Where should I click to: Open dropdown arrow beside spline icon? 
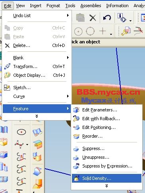[27, 144]
